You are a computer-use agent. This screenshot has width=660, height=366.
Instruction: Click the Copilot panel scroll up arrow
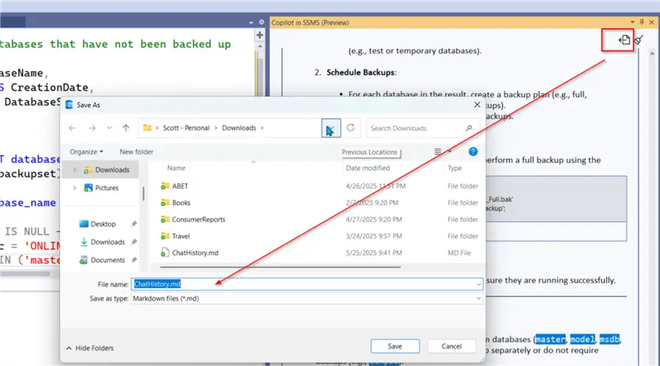(x=652, y=53)
